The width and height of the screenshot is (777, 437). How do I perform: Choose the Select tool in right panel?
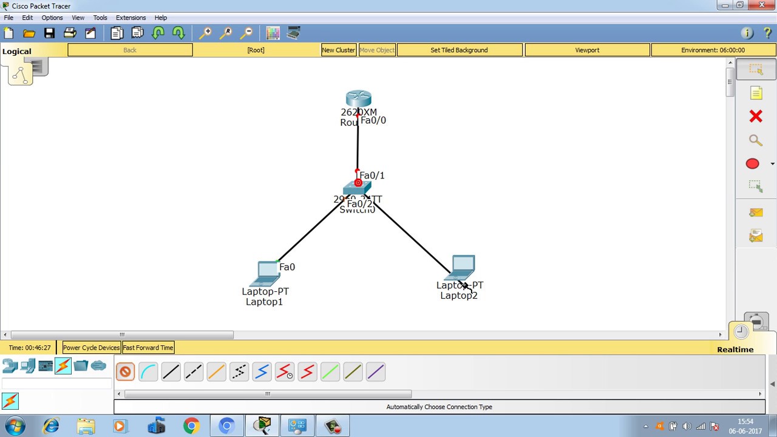[x=756, y=70]
